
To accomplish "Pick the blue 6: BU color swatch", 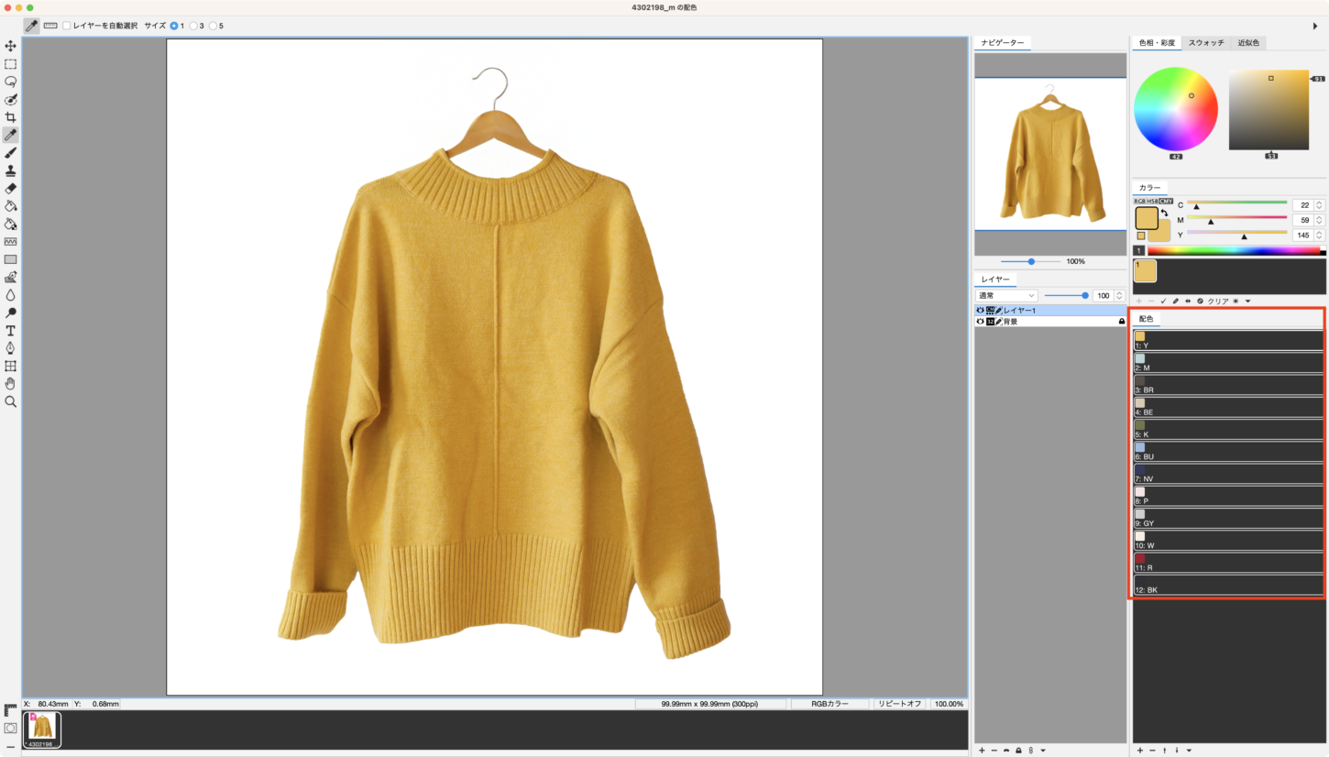I will pos(1140,447).
